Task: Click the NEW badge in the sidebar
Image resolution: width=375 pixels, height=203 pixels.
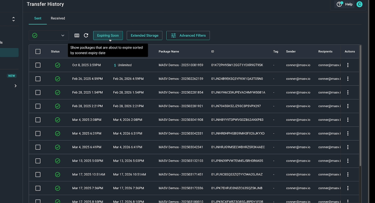Action: tap(12, 75)
